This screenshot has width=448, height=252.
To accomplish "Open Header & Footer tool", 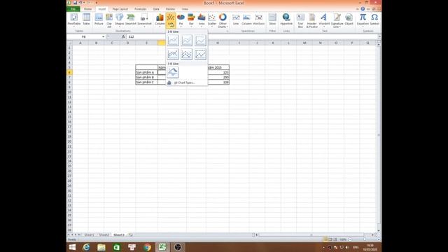I will (x=311, y=20).
